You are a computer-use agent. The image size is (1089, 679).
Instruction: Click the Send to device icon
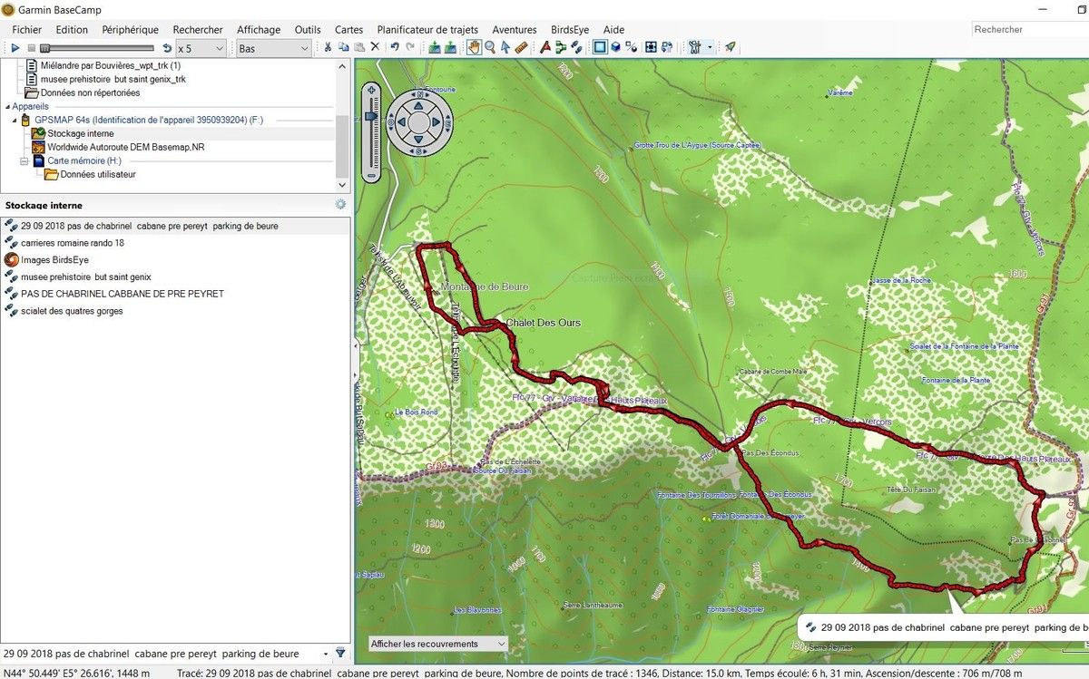point(435,48)
